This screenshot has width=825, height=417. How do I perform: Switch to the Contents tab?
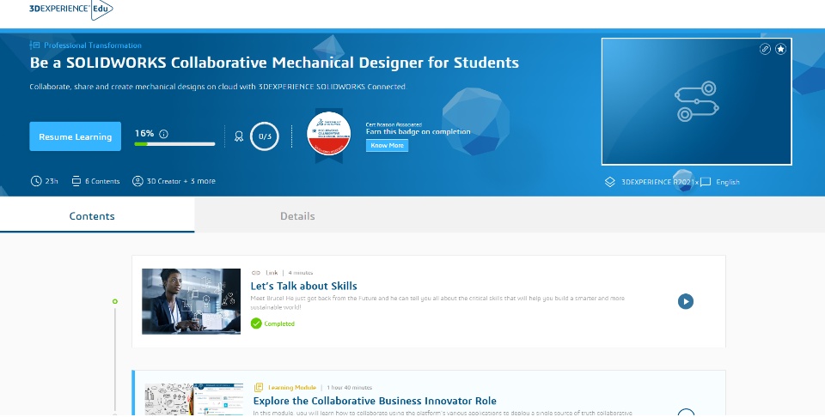click(92, 216)
